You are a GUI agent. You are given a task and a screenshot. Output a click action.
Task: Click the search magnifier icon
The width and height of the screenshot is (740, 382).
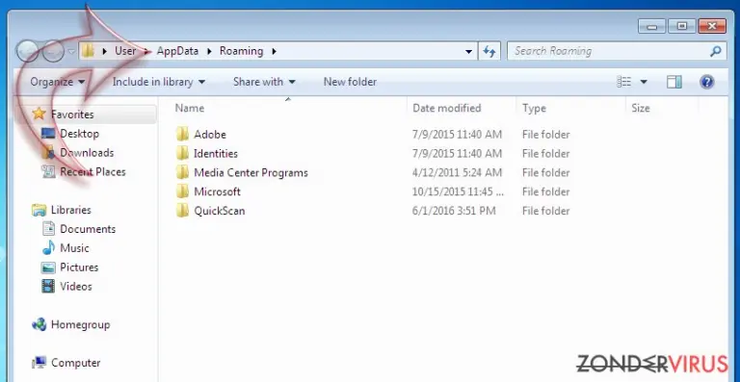pyautogui.click(x=716, y=51)
